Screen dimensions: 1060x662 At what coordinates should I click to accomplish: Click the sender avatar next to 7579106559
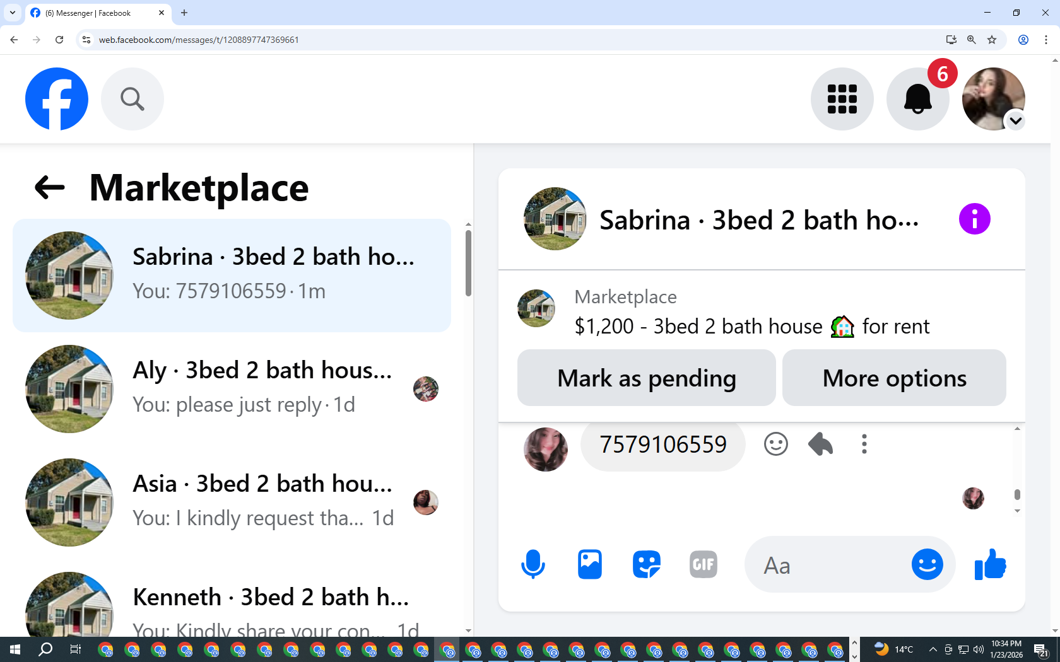coord(546,450)
